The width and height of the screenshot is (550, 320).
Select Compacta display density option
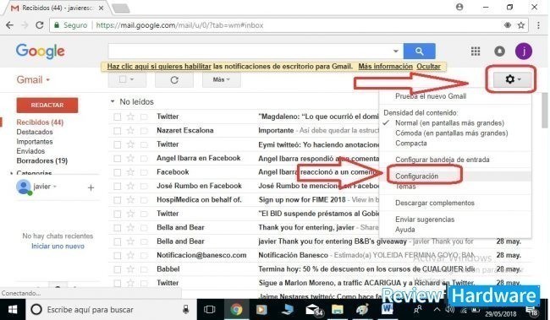[x=411, y=144]
